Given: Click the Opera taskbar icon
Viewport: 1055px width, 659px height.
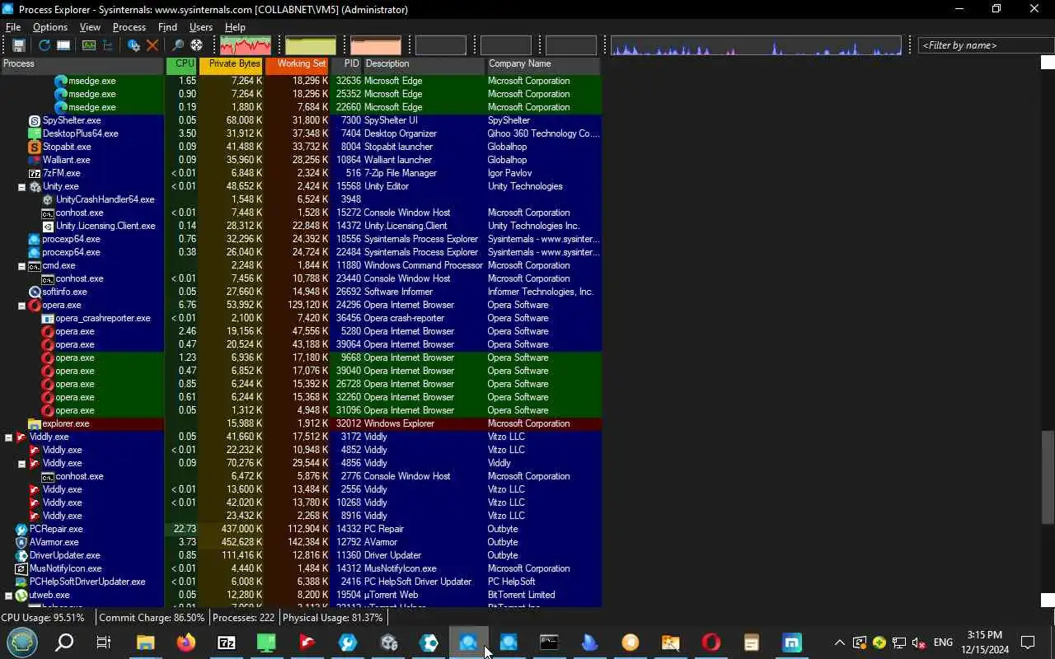Looking at the screenshot, I should tap(710, 643).
